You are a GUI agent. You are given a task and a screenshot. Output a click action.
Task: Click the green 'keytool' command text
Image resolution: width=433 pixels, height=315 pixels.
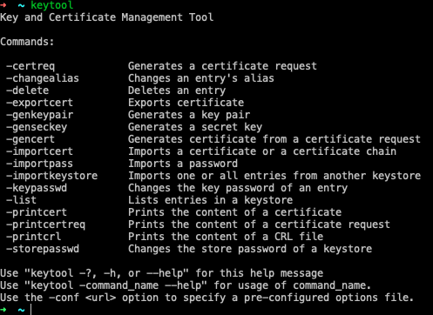(x=52, y=5)
